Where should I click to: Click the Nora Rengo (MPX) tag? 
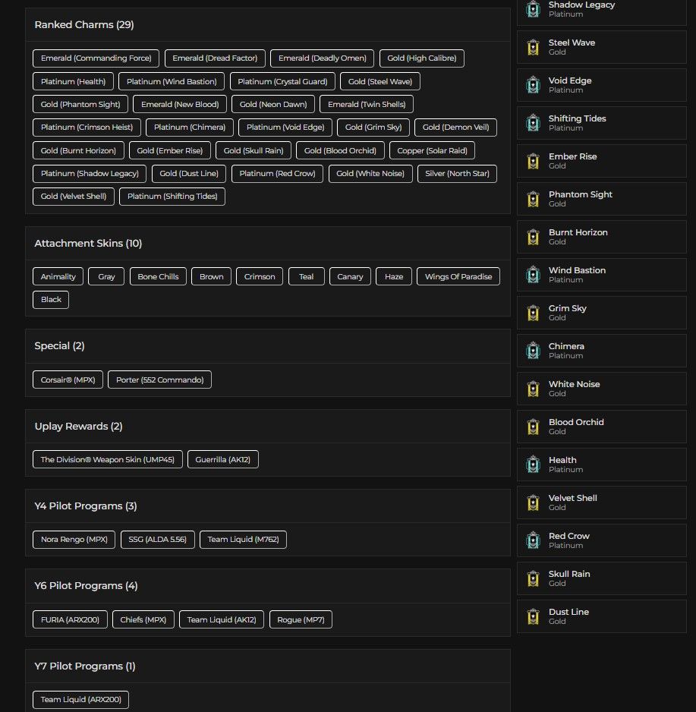click(74, 540)
